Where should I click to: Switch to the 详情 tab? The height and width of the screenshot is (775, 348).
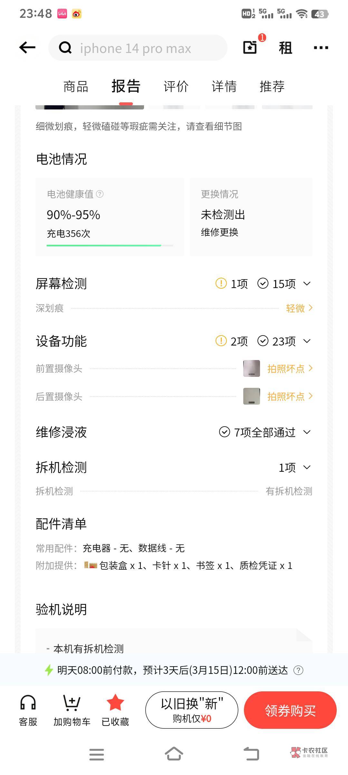click(224, 87)
